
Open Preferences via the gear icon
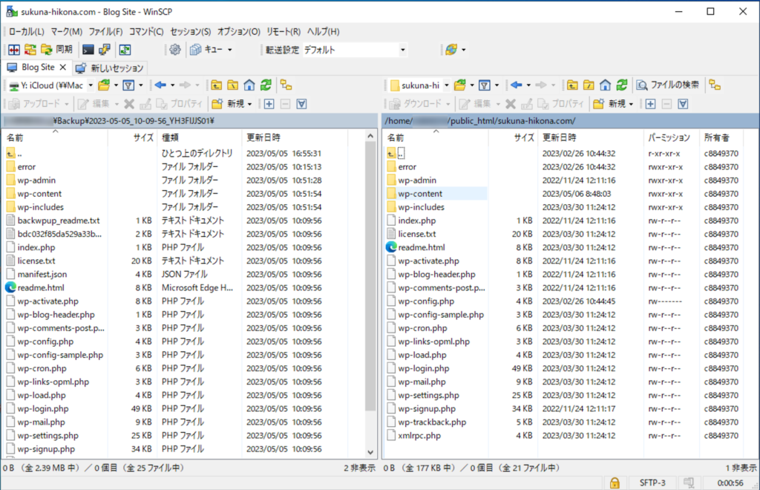pos(175,50)
